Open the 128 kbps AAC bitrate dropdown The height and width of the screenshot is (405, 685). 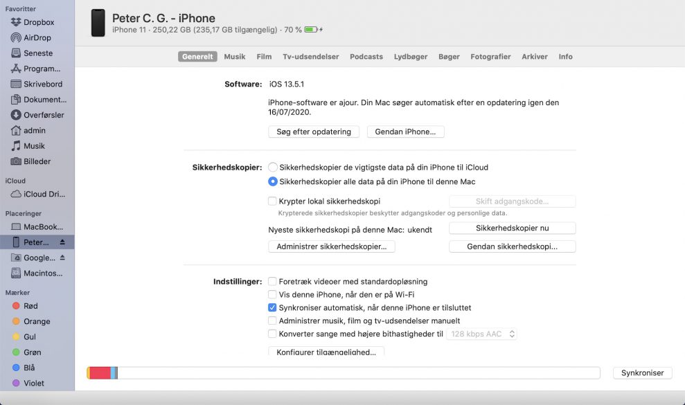click(482, 334)
